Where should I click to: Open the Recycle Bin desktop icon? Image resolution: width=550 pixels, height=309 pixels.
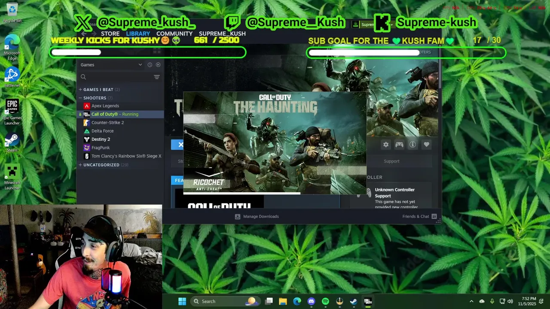(x=12, y=13)
